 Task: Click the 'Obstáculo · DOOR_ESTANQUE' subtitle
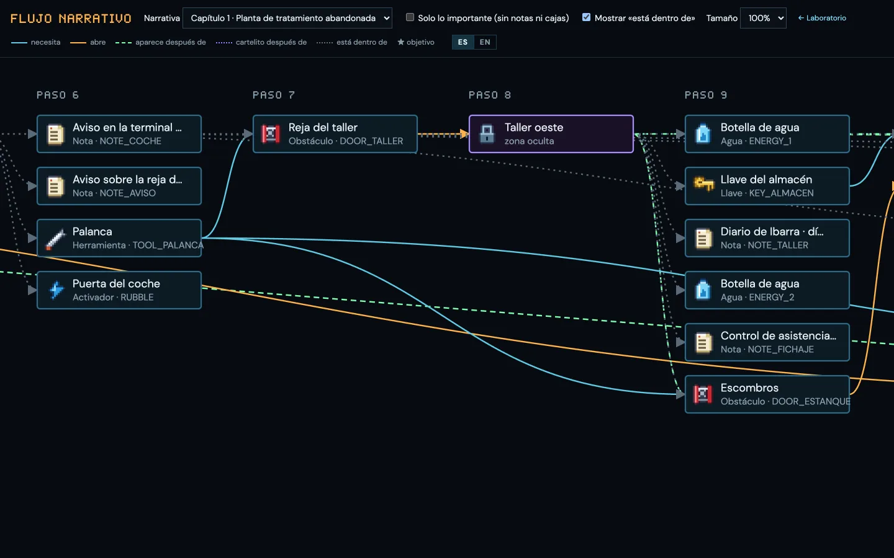point(785,402)
